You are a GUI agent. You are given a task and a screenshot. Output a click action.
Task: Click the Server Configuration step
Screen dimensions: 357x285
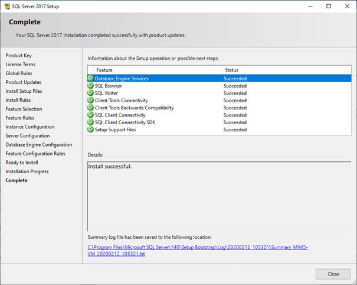[x=28, y=135]
